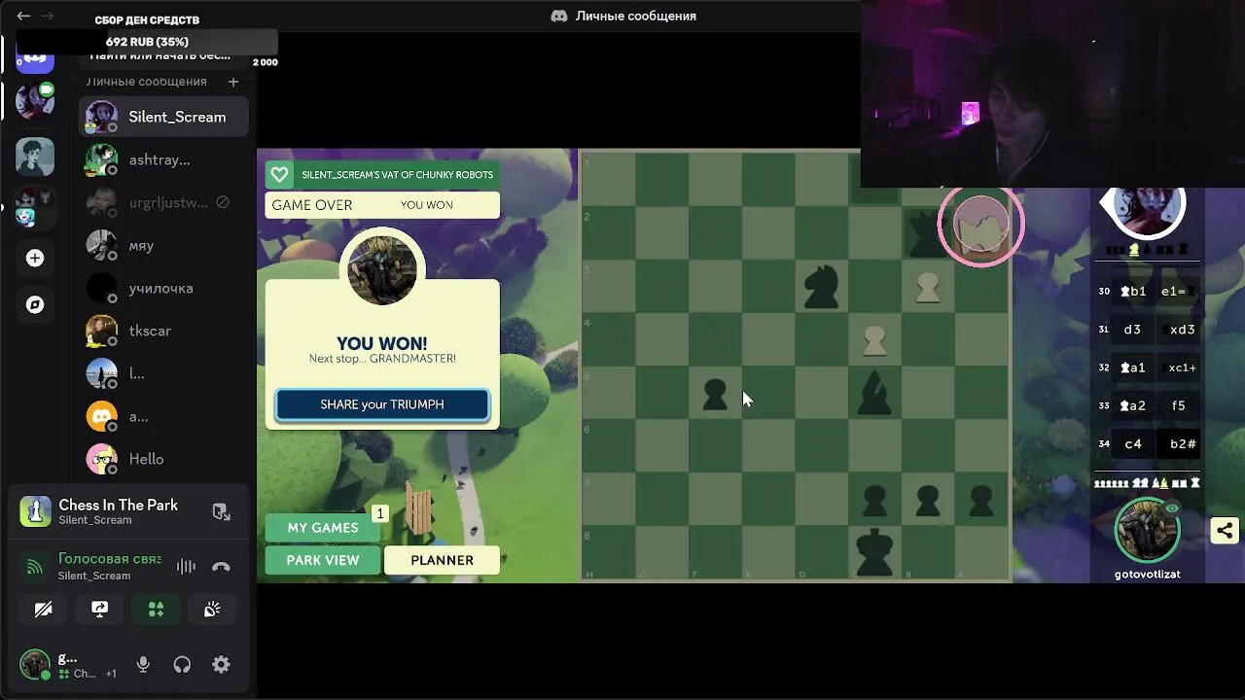
Task: Switch to PLANNER
Action: (x=442, y=560)
